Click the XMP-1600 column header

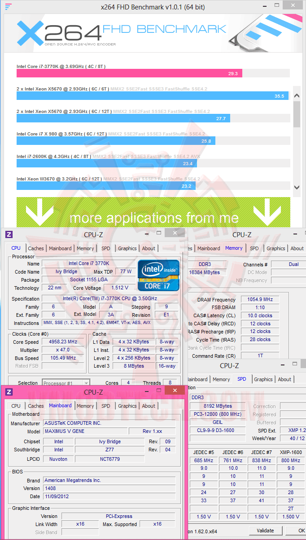click(291, 452)
